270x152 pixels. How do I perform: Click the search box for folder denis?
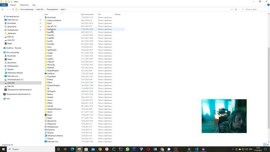254,9
